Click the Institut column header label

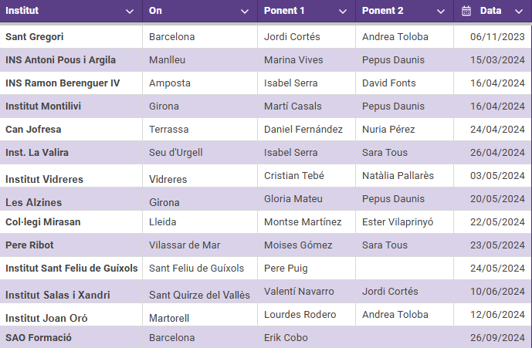(x=22, y=11)
